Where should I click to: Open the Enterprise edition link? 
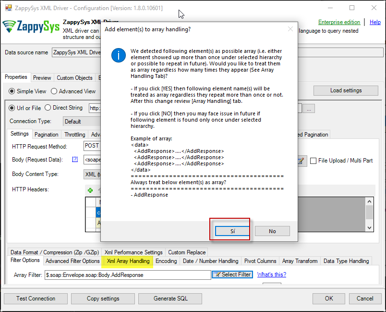click(x=339, y=22)
